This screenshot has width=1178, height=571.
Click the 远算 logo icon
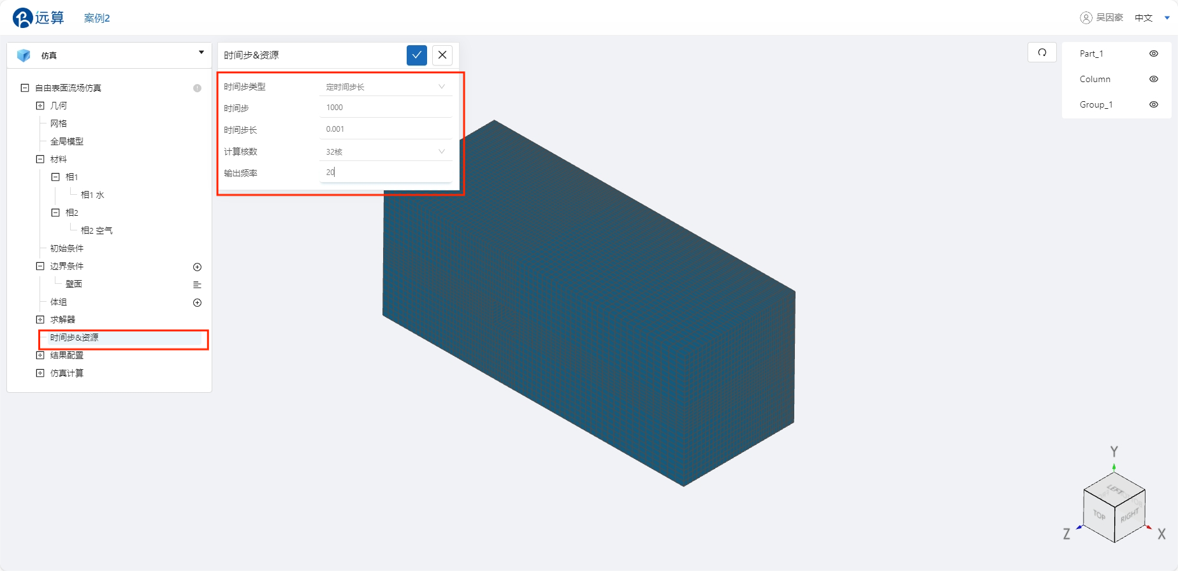(x=22, y=18)
